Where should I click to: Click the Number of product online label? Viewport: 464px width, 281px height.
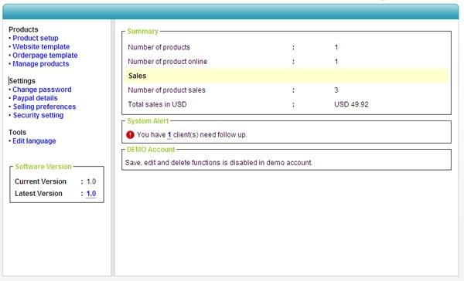(168, 62)
